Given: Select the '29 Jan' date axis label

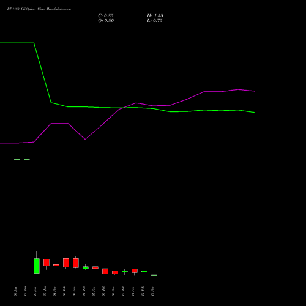Looking at the screenshot, I should (x=35, y=291).
